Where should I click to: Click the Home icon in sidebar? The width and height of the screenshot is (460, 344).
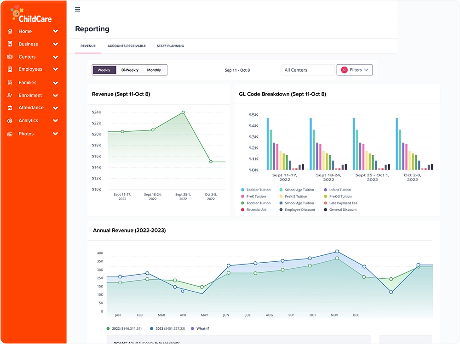click(10, 32)
